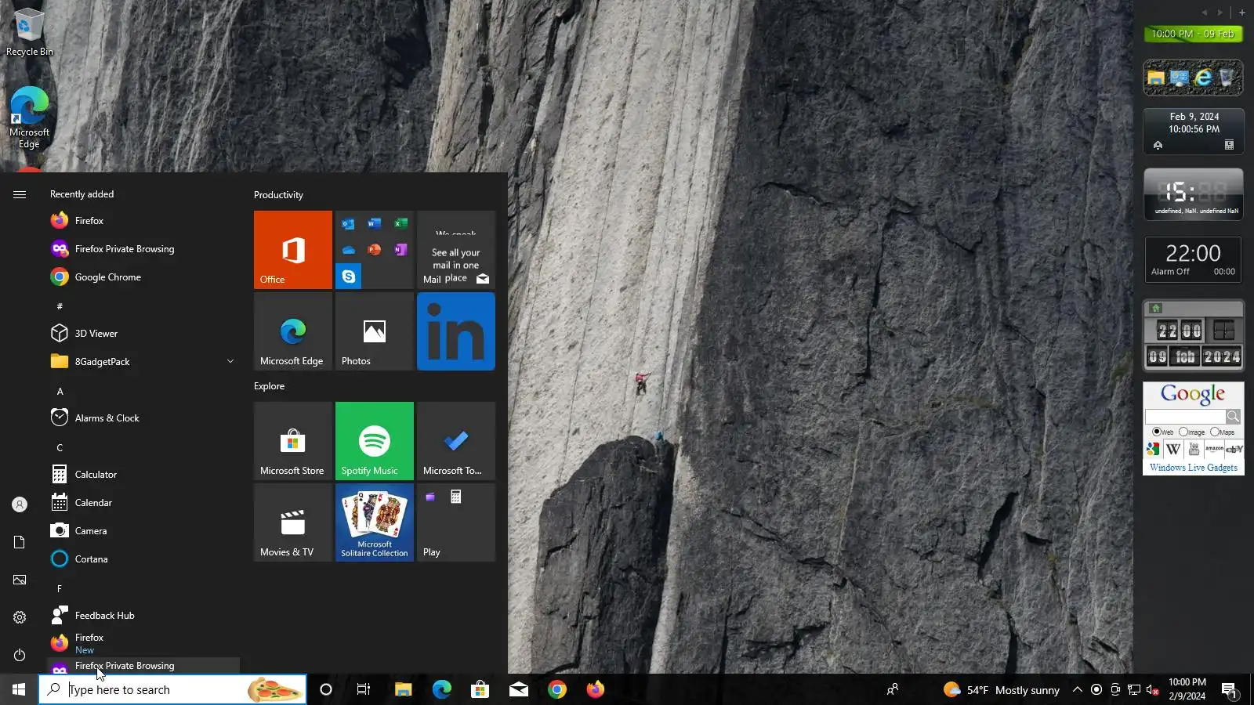This screenshot has width=1254, height=705.
Task: Open the Pictures folder from Start sidebar
Action: (x=20, y=580)
